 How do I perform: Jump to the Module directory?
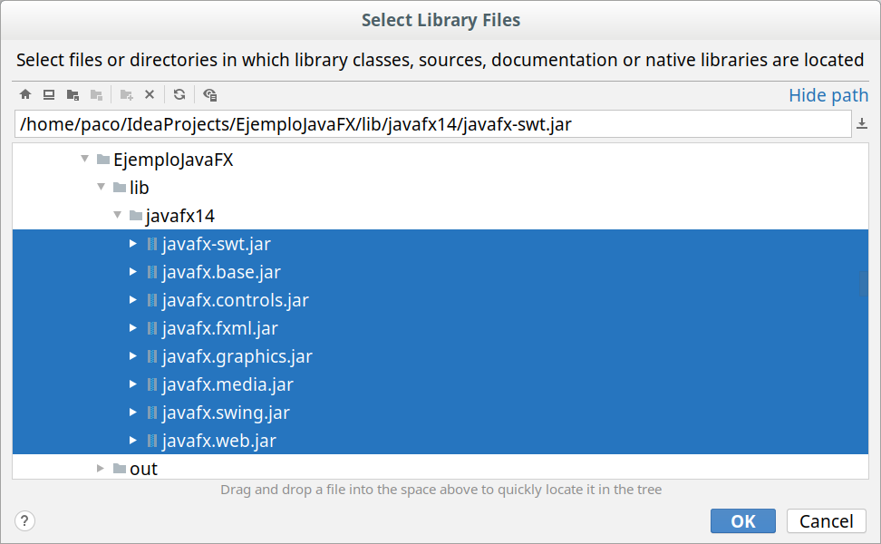[x=95, y=94]
